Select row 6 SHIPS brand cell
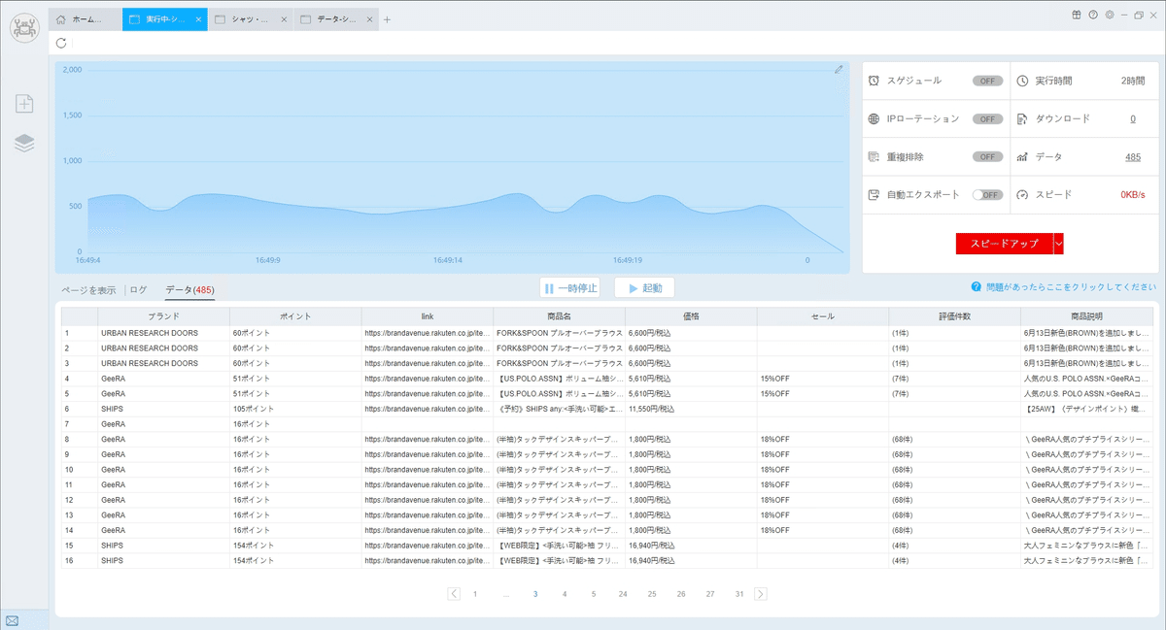1166x630 pixels. pyautogui.click(x=163, y=409)
